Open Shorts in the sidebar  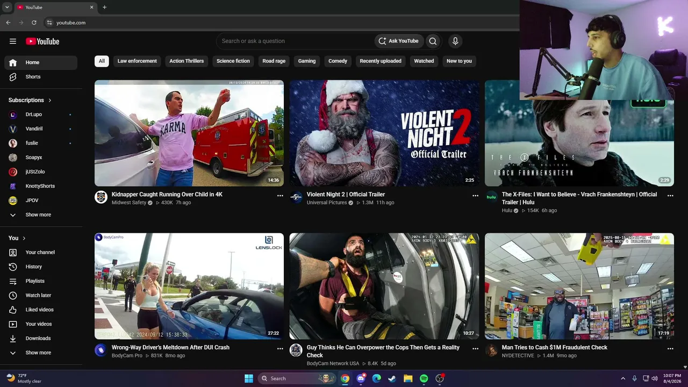click(x=41, y=77)
